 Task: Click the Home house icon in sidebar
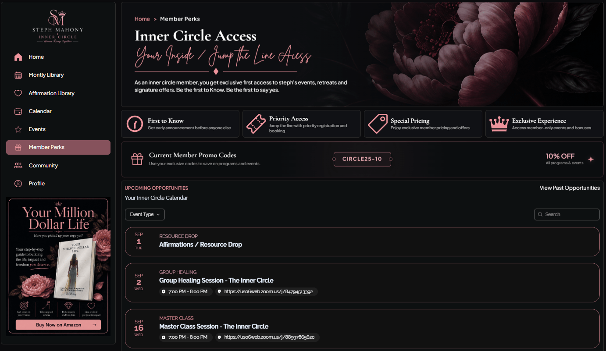coord(18,57)
